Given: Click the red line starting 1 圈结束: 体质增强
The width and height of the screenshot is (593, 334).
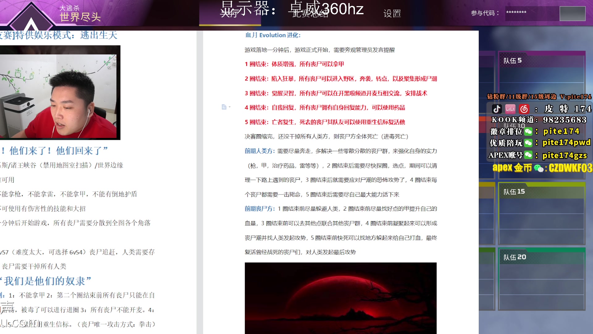Looking at the screenshot, I should [x=294, y=64].
